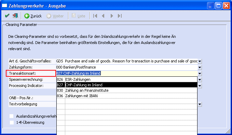Viewport: 232px width, 135px height.
Task: Minimize the Zahlungsverkehr window
Action: point(210,6)
